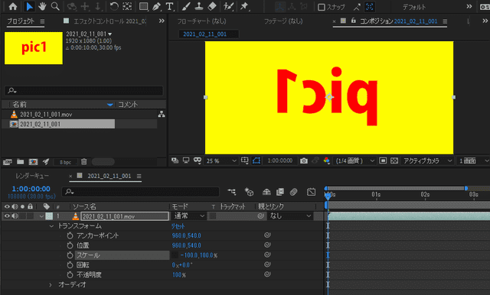Viewport: 490px width, 295px height.
Task: Expand the オーディオ property group
Action: [51, 285]
